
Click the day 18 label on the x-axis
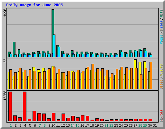click(x=92, y=125)
